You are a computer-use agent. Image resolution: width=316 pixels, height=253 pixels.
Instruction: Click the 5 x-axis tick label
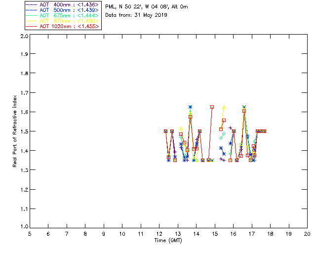pos(30,234)
